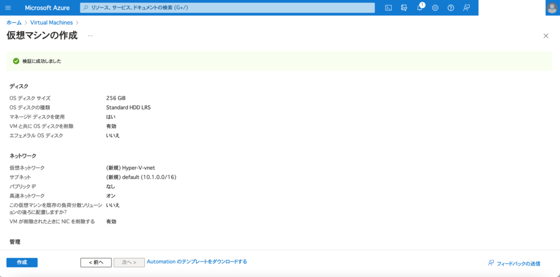Viewport: 560px width, 277px height.
Task: Click the 仮想ネットワーク label
Action: tap(27, 168)
